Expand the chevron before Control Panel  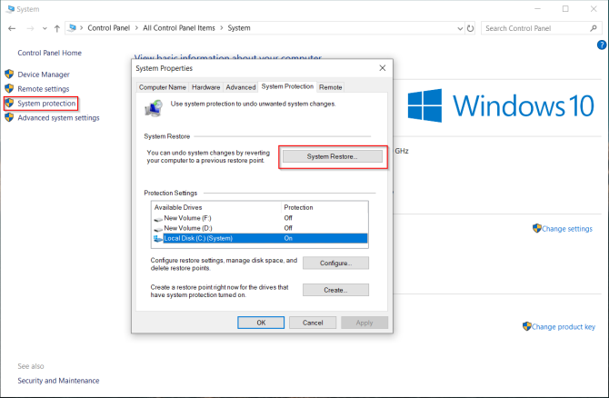82,28
